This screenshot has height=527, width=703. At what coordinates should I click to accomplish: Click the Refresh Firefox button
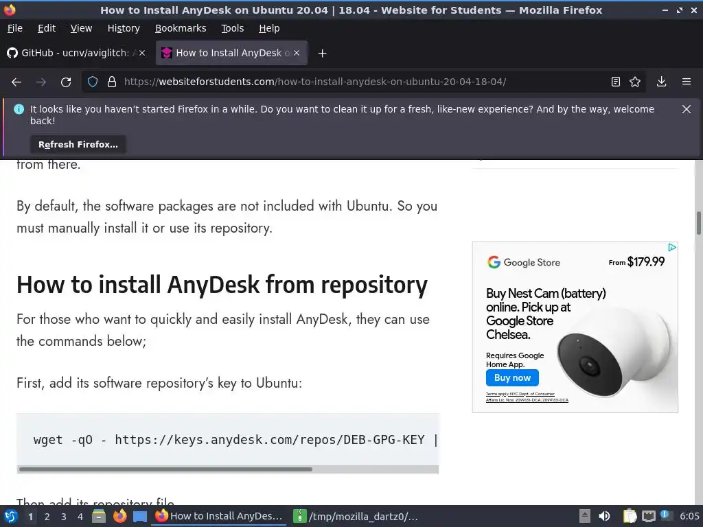tap(78, 144)
